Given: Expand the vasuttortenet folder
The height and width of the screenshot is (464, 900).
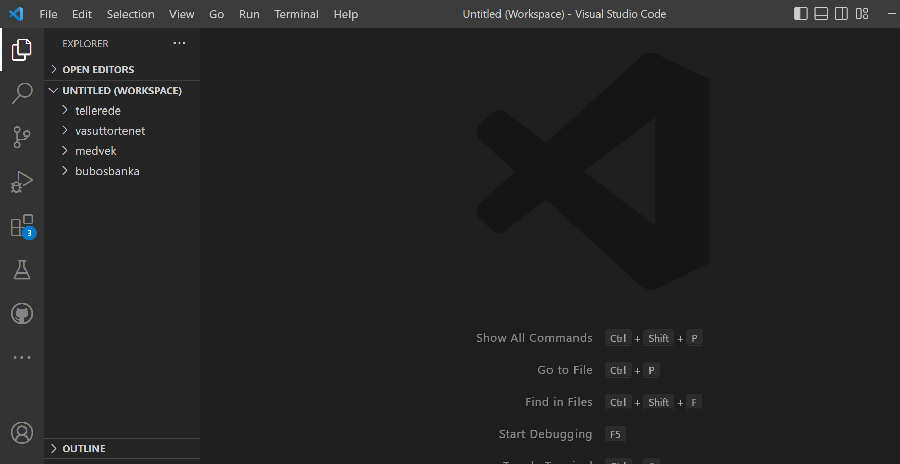Looking at the screenshot, I should pyautogui.click(x=65, y=130).
